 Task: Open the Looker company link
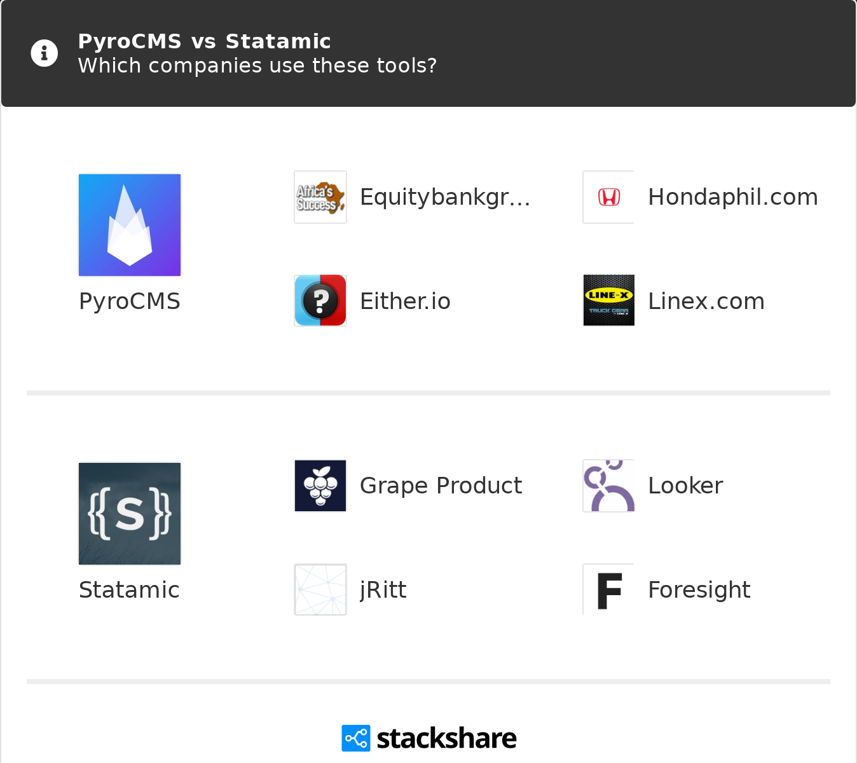pos(685,486)
